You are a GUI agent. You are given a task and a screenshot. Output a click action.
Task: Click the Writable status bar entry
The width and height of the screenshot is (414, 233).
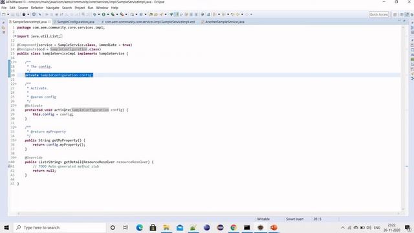(x=263, y=219)
